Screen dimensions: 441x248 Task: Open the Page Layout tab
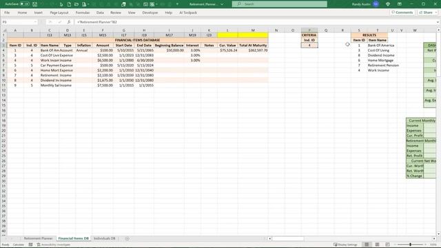[x=59, y=12]
